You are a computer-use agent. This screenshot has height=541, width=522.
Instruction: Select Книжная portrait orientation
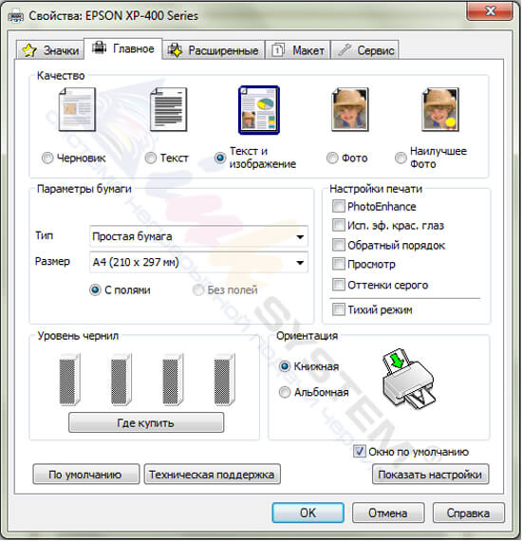285,366
